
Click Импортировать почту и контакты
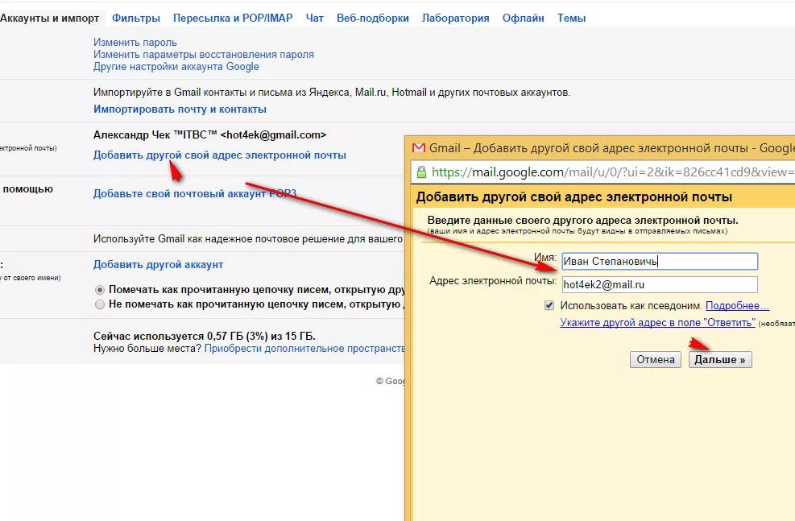coord(180,109)
